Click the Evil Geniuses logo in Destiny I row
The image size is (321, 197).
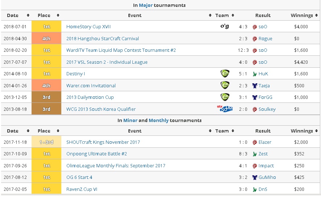pos(225,74)
